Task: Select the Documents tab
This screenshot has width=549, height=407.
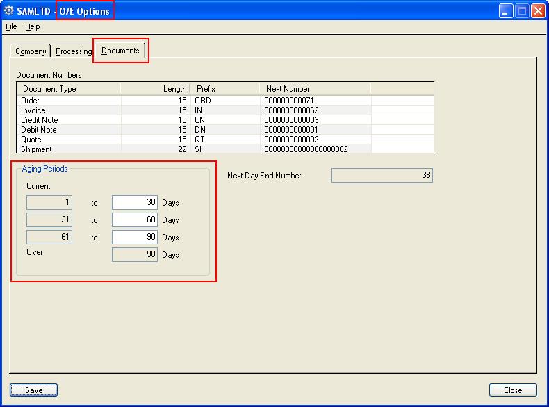Action: click(x=120, y=51)
